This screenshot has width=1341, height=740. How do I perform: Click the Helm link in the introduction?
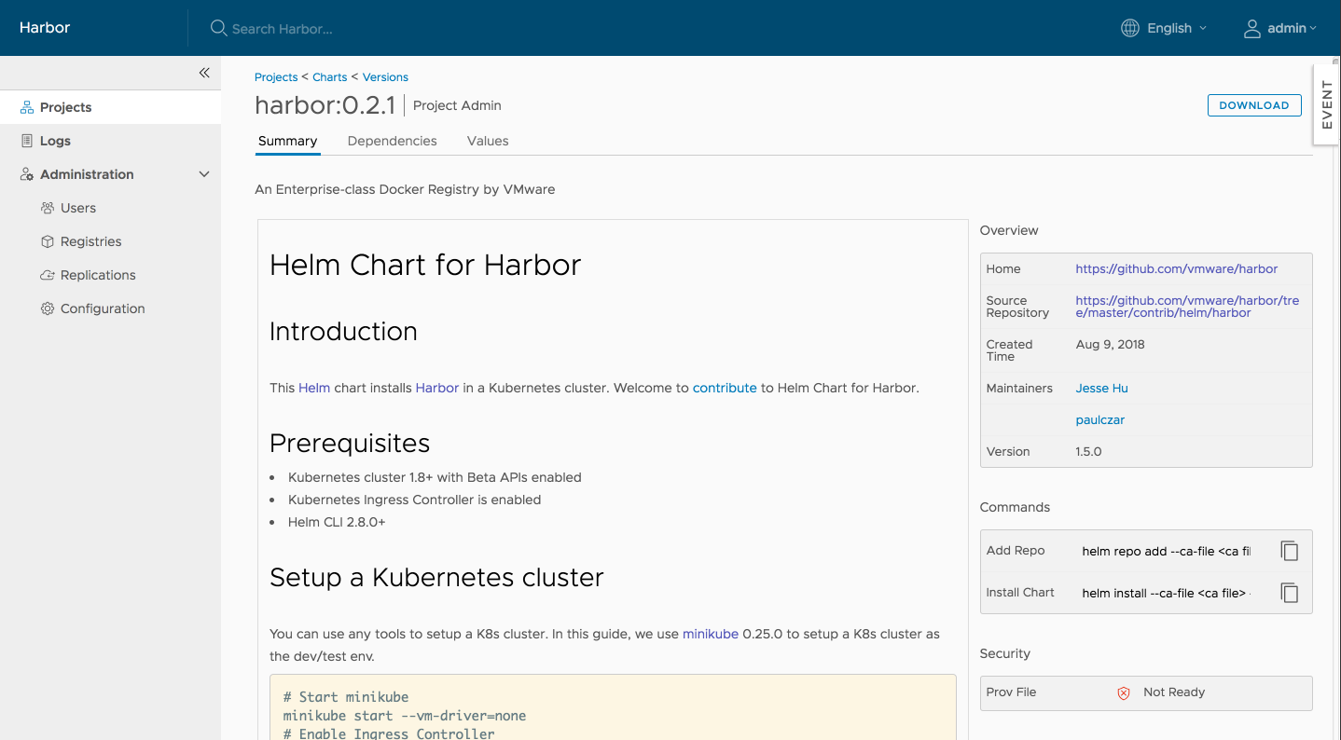pyautogui.click(x=314, y=388)
